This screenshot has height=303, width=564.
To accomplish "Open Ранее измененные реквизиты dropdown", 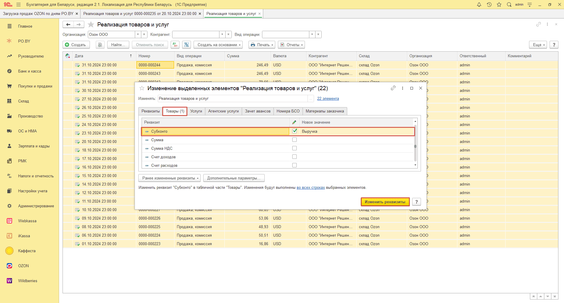I will pos(169,178).
